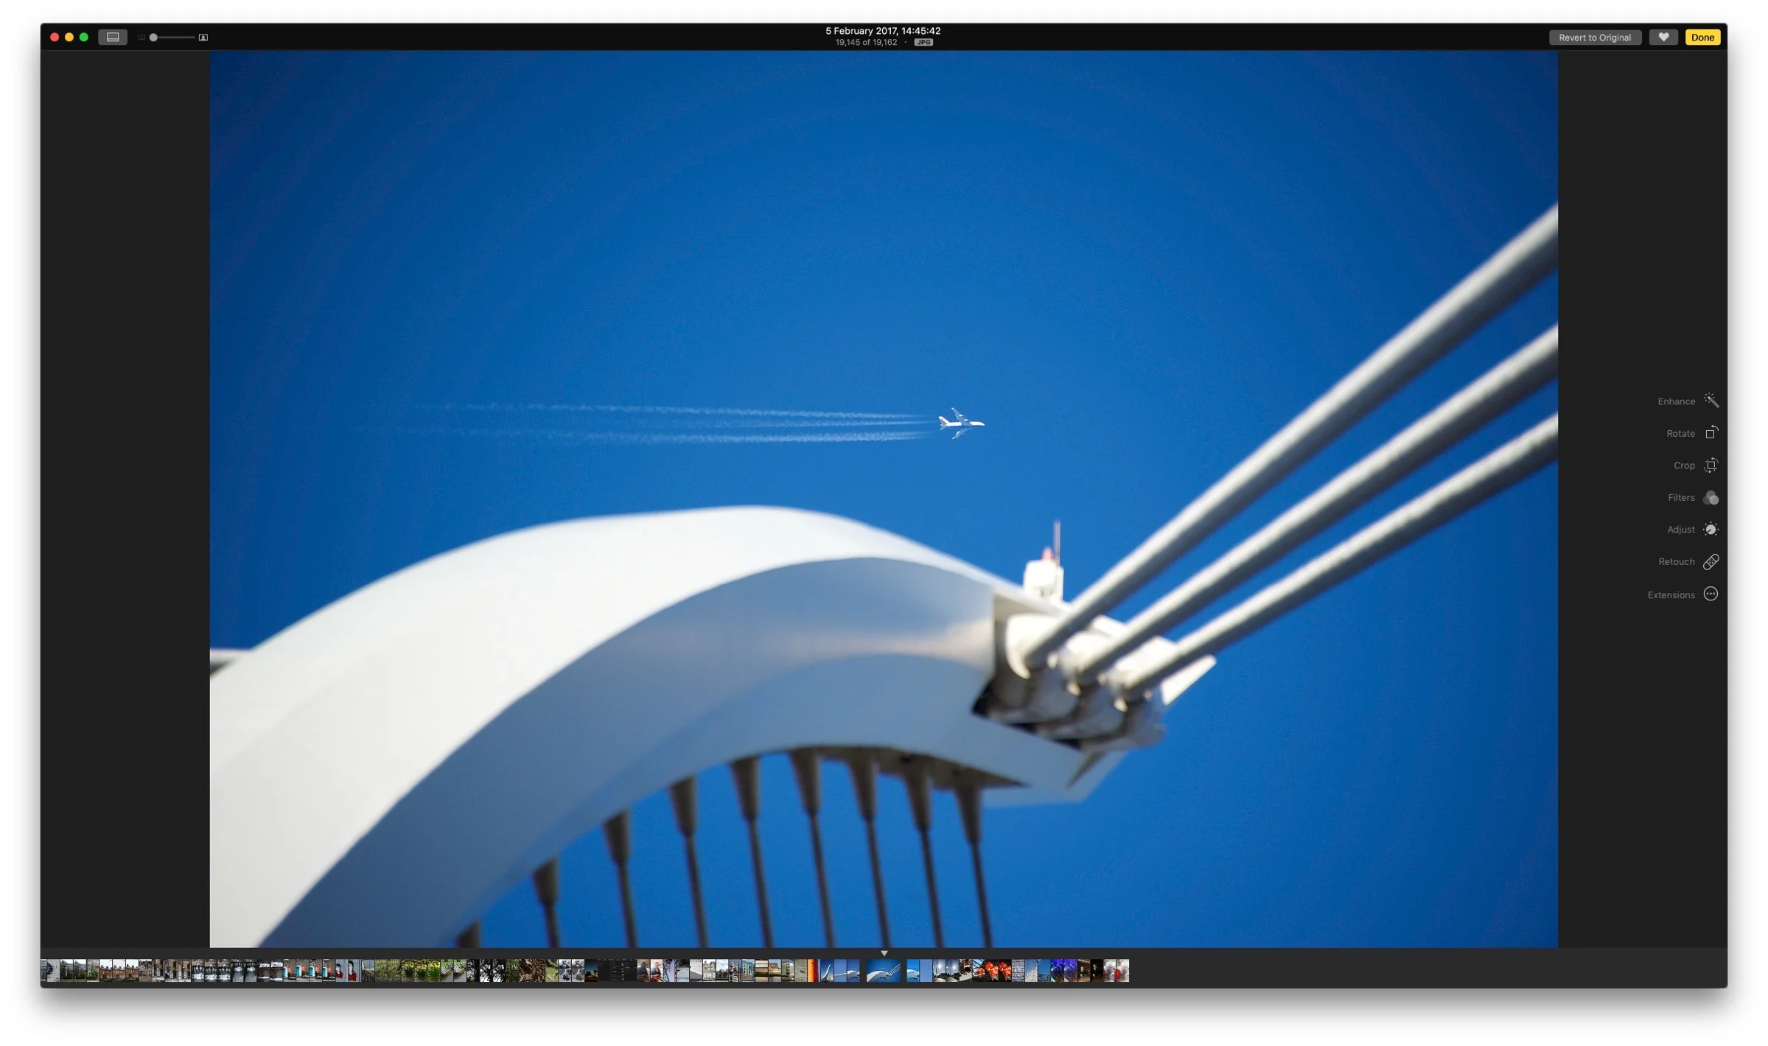Open the Extensions ellipsis menu
This screenshot has width=1768, height=1046.
pos(1711,594)
